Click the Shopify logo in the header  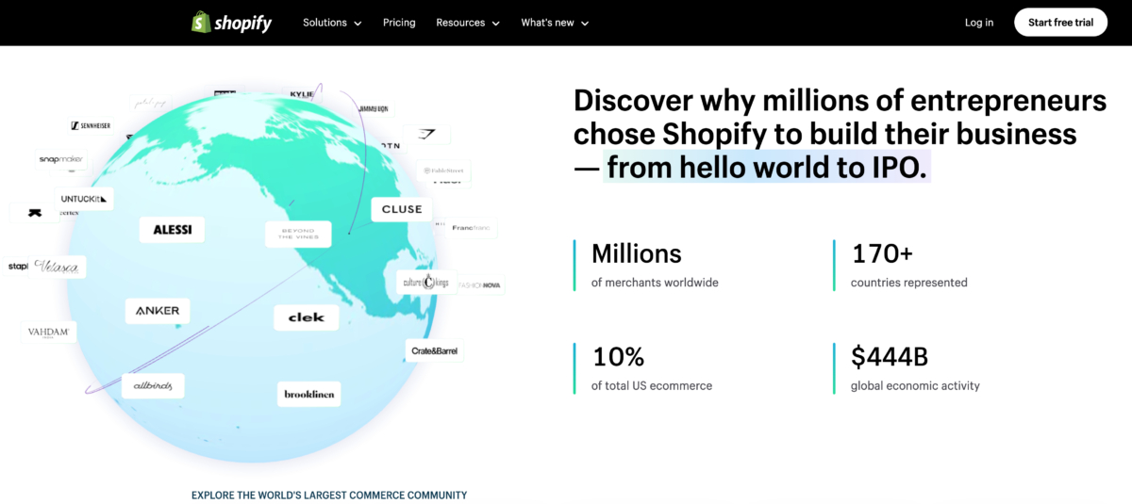231,23
